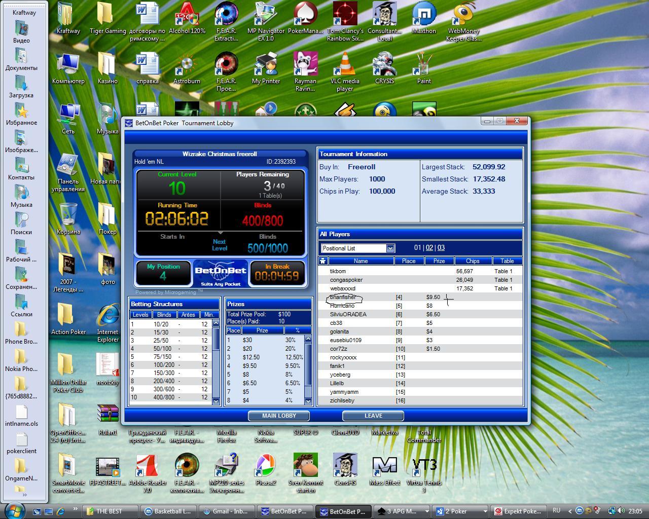The image size is (649, 519).
Task: Open the Rulan1 archive icon
Action: (107, 420)
